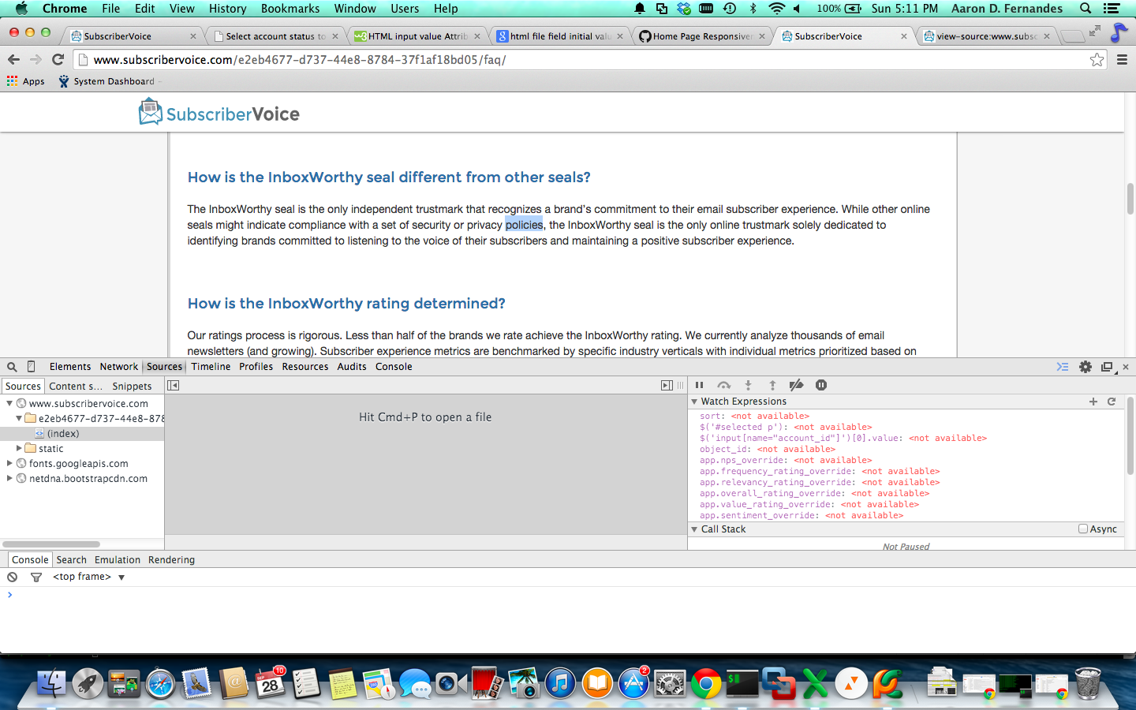This screenshot has height=710, width=1136.
Task: Bookmark this page with the star
Action: coord(1097,60)
